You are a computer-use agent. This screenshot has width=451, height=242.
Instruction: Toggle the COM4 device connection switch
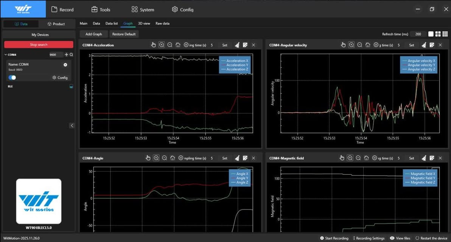(12, 78)
